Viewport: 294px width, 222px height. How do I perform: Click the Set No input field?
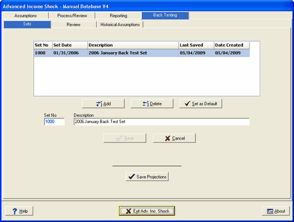click(x=54, y=122)
